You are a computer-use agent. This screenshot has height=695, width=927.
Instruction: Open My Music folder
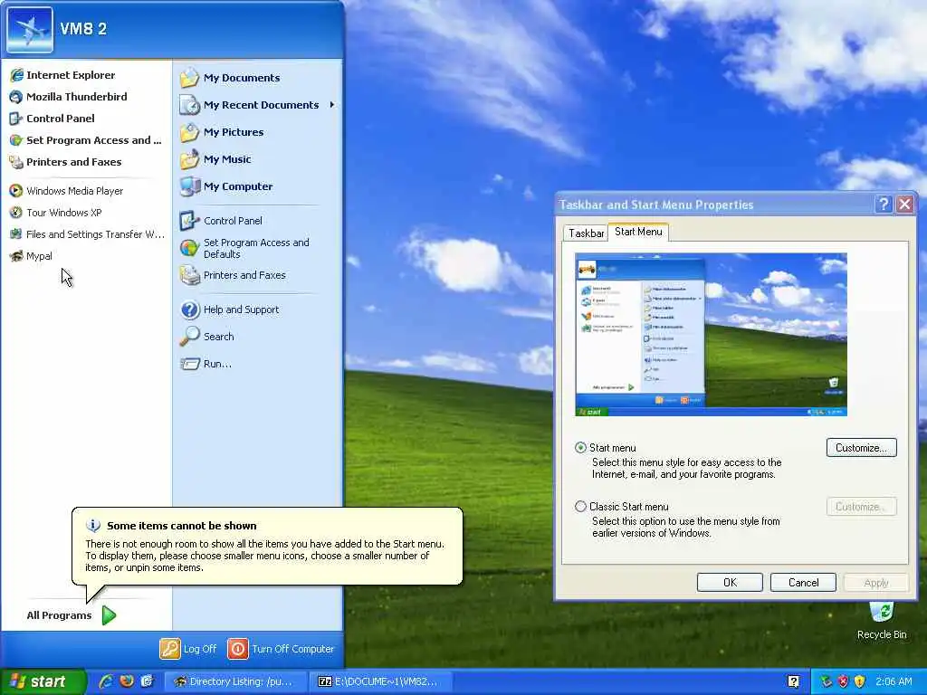(x=215, y=159)
